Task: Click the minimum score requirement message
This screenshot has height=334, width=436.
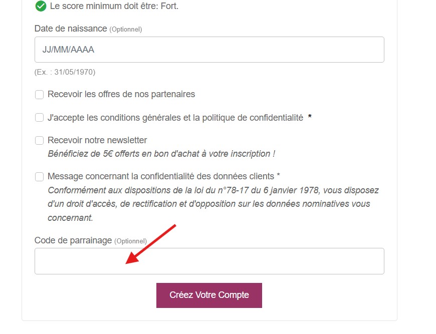Action: tap(115, 7)
